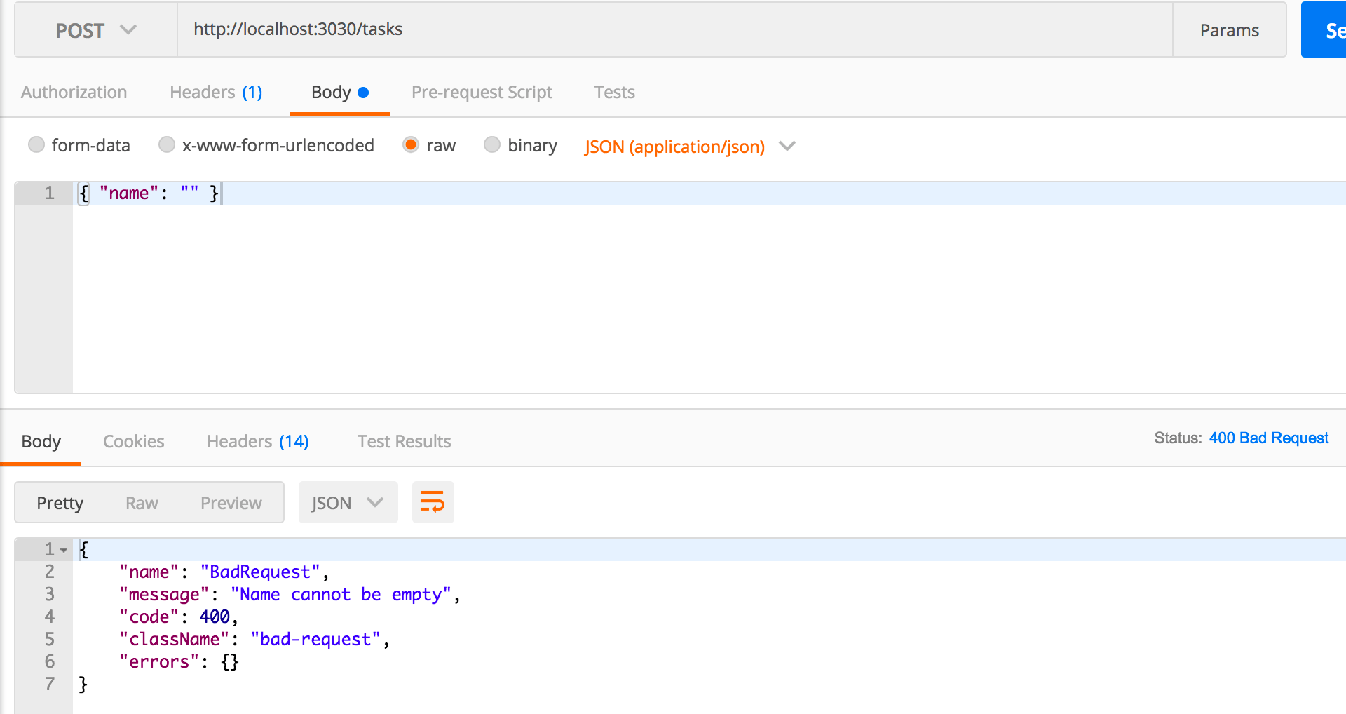Open the Params panel
This screenshot has height=714, width=1346.
click(1230, 29)
